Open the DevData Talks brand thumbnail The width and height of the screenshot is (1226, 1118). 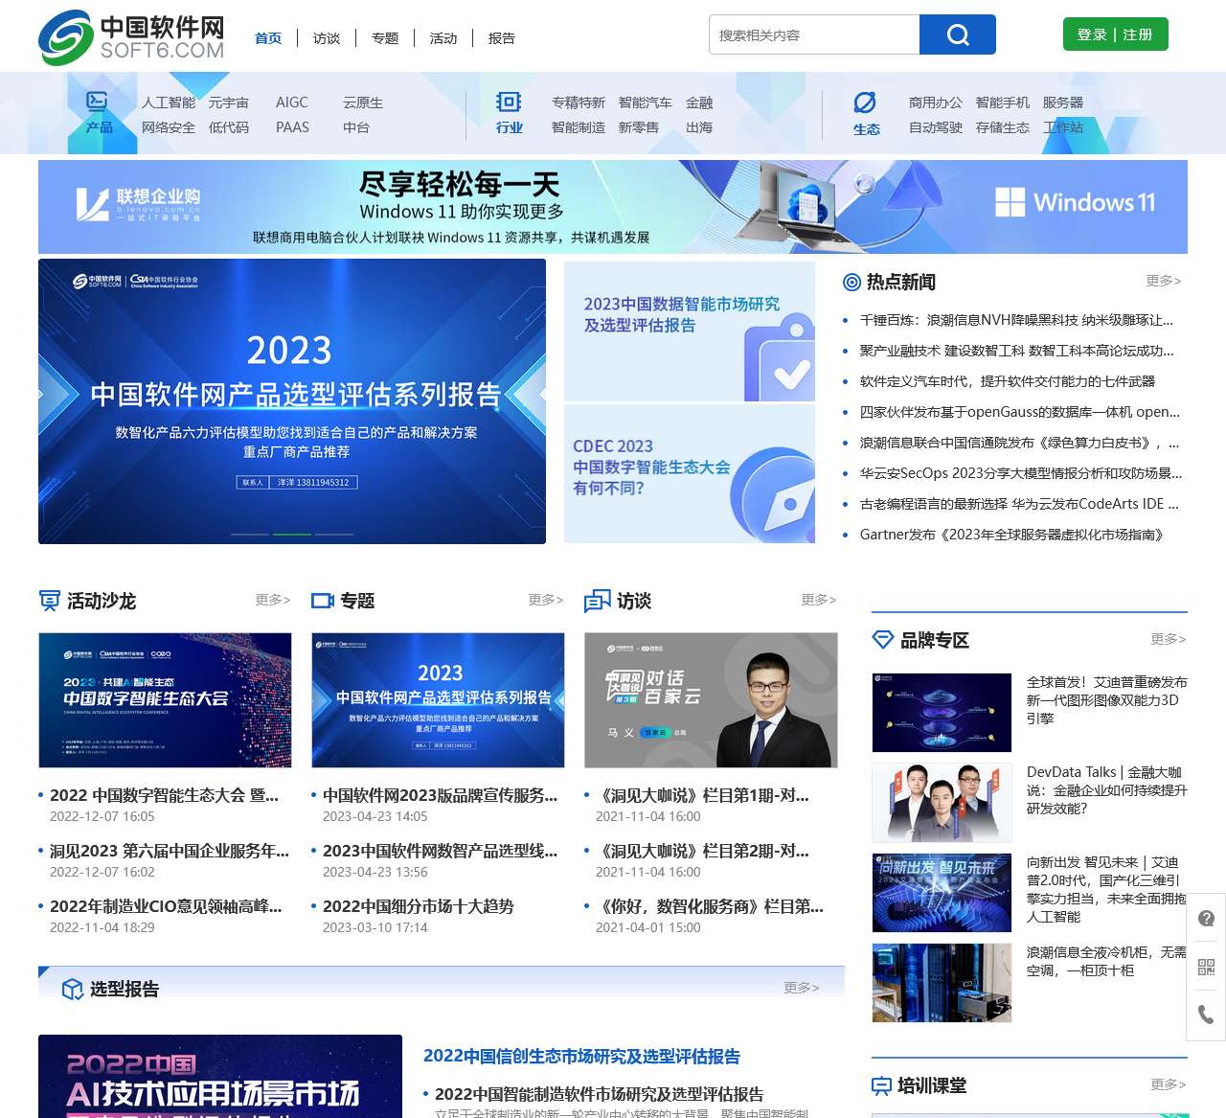point(942,803)
